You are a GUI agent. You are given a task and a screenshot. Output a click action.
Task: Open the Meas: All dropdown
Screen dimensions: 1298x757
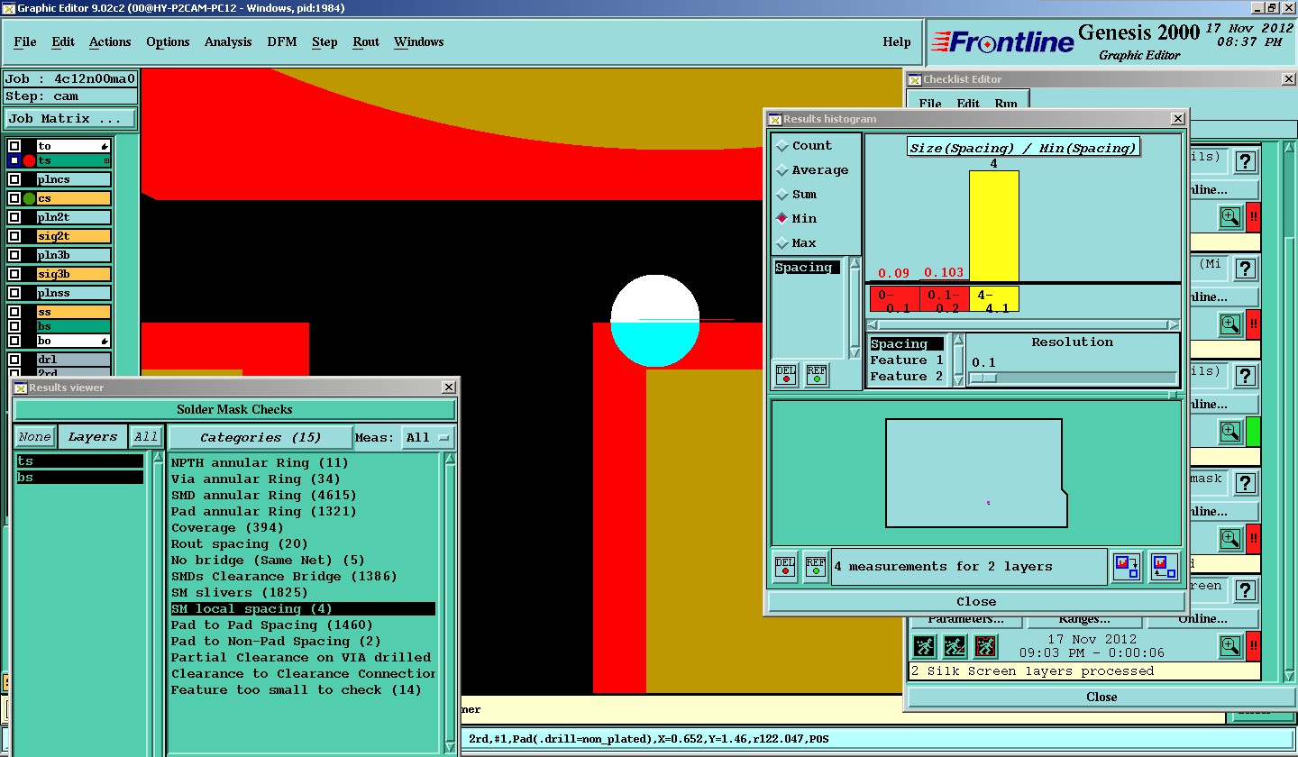click(x=428, y=438)
